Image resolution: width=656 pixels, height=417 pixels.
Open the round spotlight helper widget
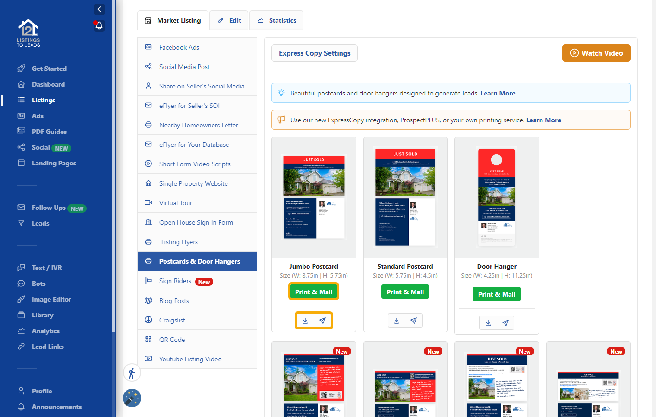tap(132, 398)
